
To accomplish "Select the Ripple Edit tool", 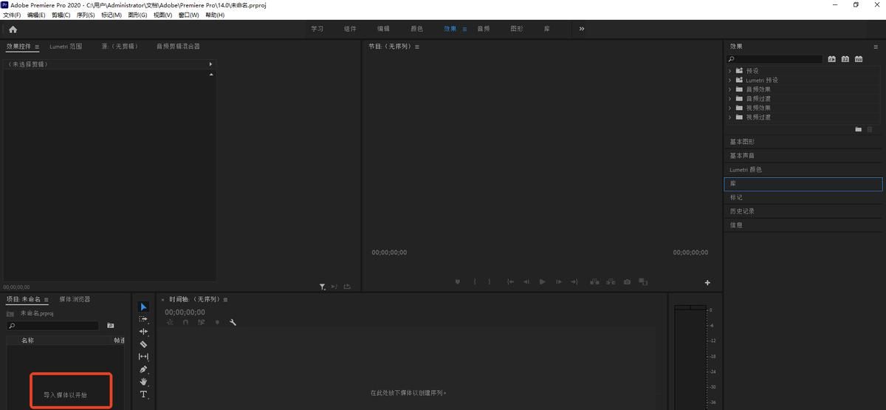I will click(x=143, y=332).
